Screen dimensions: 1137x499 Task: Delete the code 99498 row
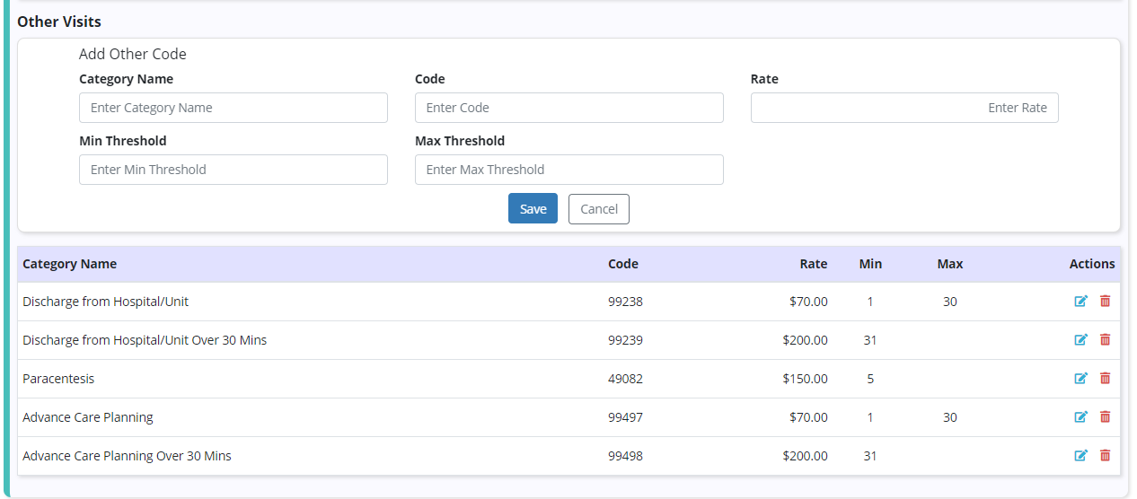click(x=1105, y=456)
